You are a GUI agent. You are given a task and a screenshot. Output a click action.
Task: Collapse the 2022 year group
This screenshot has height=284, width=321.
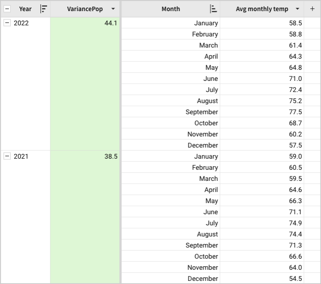coord(7,23)
